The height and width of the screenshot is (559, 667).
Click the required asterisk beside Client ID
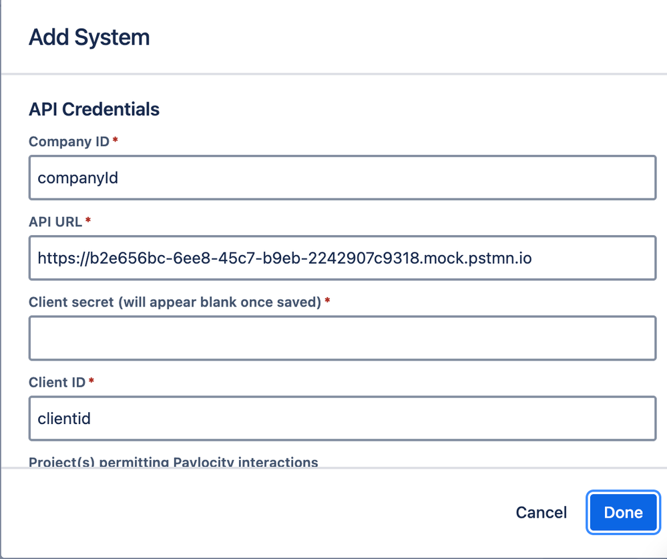[91, 382]
